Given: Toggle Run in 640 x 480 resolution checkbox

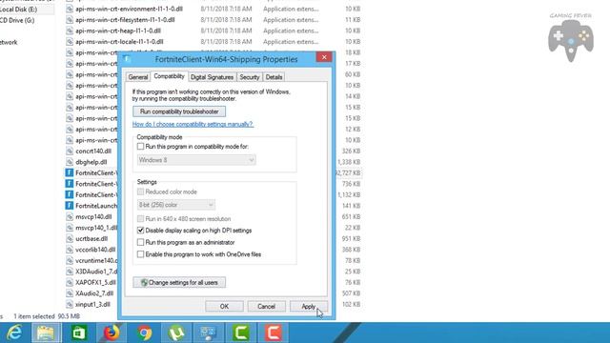Looking at the screenshot, I should pos(140,219).
